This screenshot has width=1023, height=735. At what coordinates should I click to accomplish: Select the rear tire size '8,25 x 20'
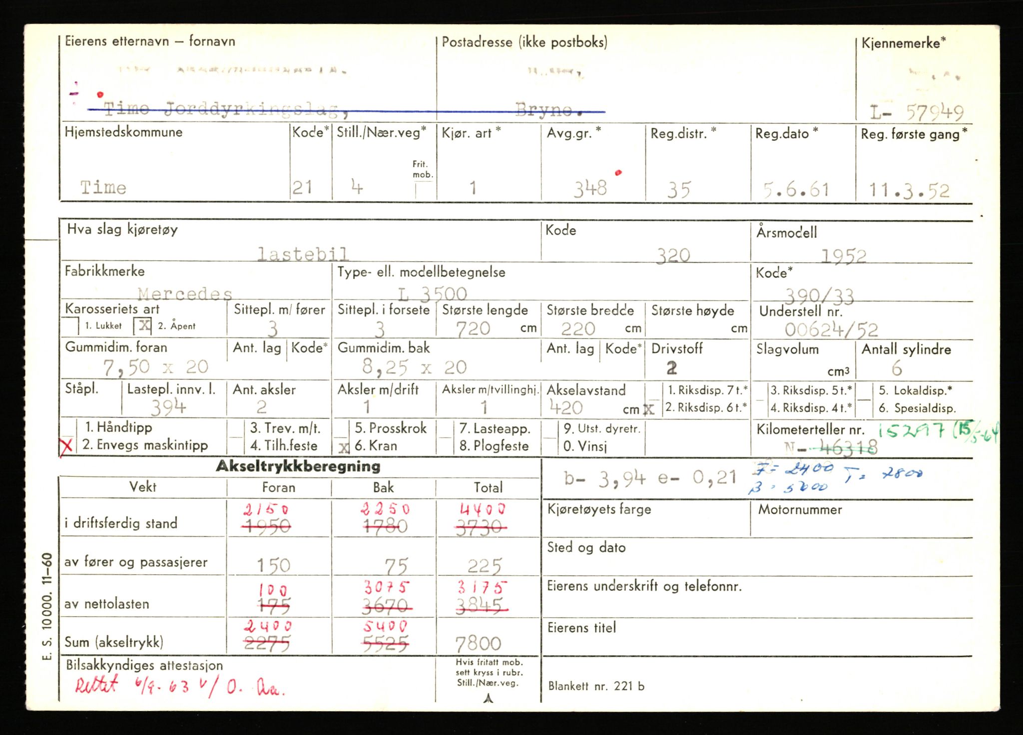[414, 367]
